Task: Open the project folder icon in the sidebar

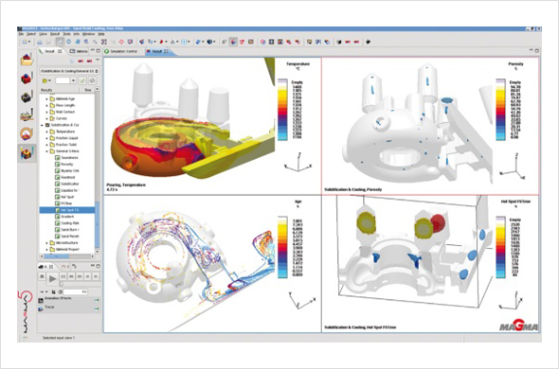Action: pos(27,60)
